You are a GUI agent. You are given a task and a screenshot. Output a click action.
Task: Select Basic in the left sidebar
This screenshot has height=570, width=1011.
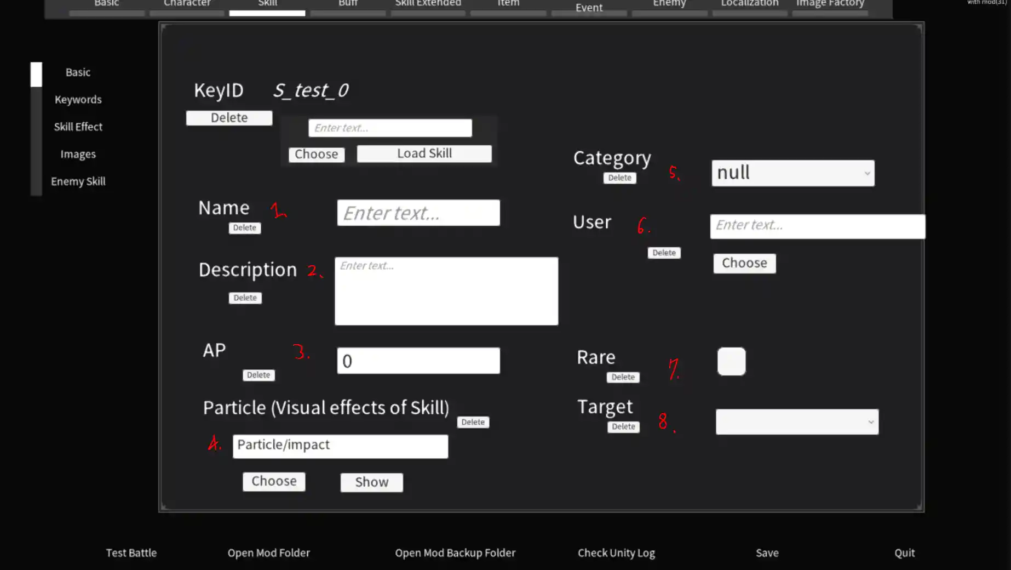pyautogui.click(x=78, y=72)
